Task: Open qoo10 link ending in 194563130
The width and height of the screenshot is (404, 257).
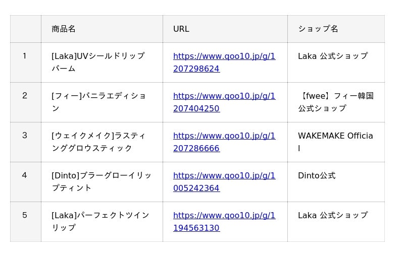Action: pos(224,222)
